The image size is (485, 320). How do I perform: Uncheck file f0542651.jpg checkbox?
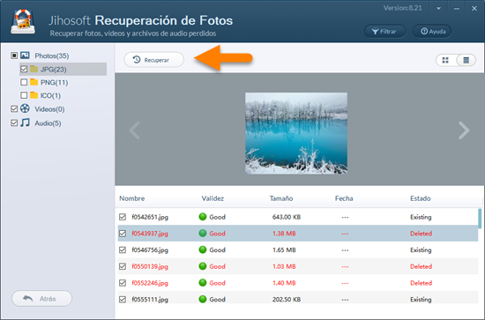(123, 217)
